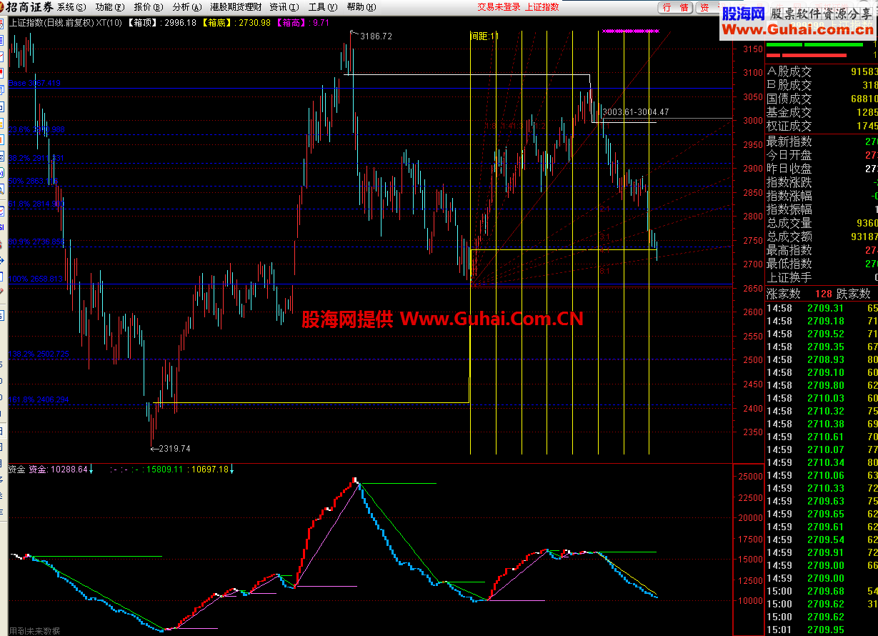The height and width of the screenshot is (636, 878).
Task: Select the 61.8% Fibonacci level label
Action: [38, 204]
